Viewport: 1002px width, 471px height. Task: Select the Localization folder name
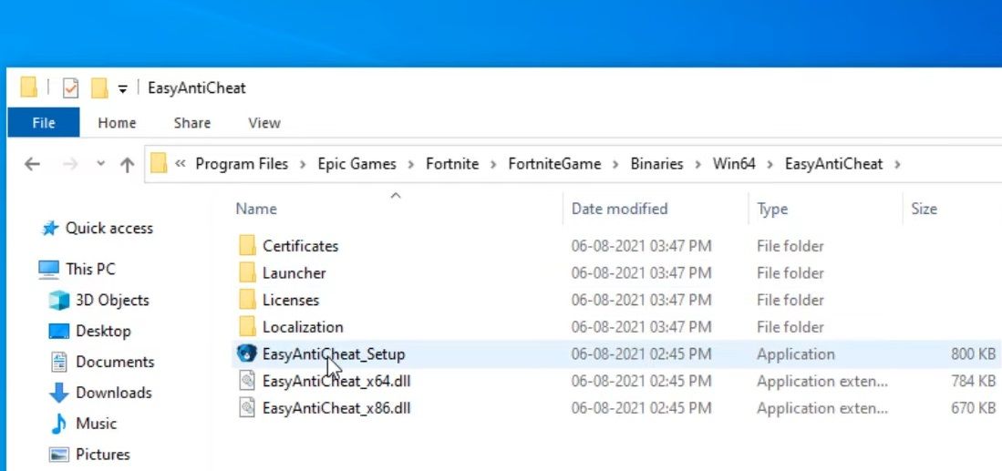303,327
